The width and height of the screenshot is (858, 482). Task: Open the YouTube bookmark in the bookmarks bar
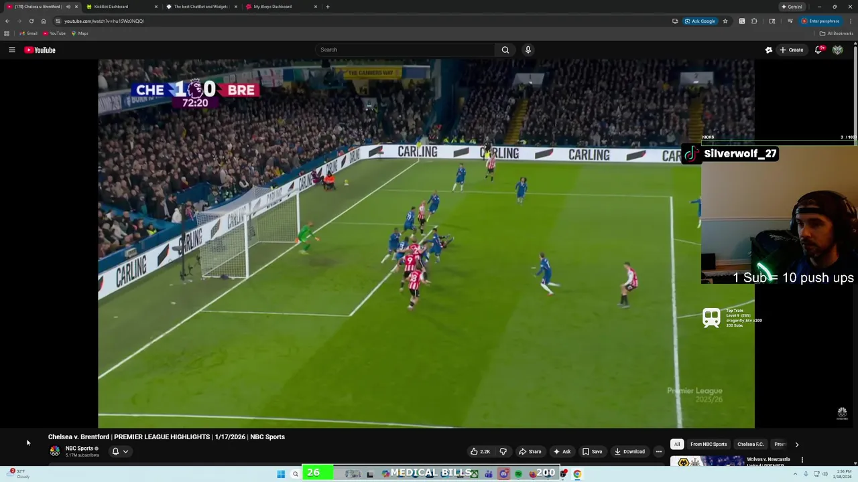[54, 33]
